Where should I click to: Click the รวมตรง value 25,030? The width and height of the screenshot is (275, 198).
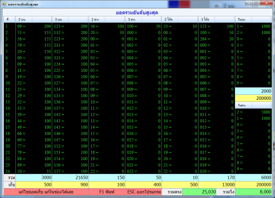pos(199,192)
